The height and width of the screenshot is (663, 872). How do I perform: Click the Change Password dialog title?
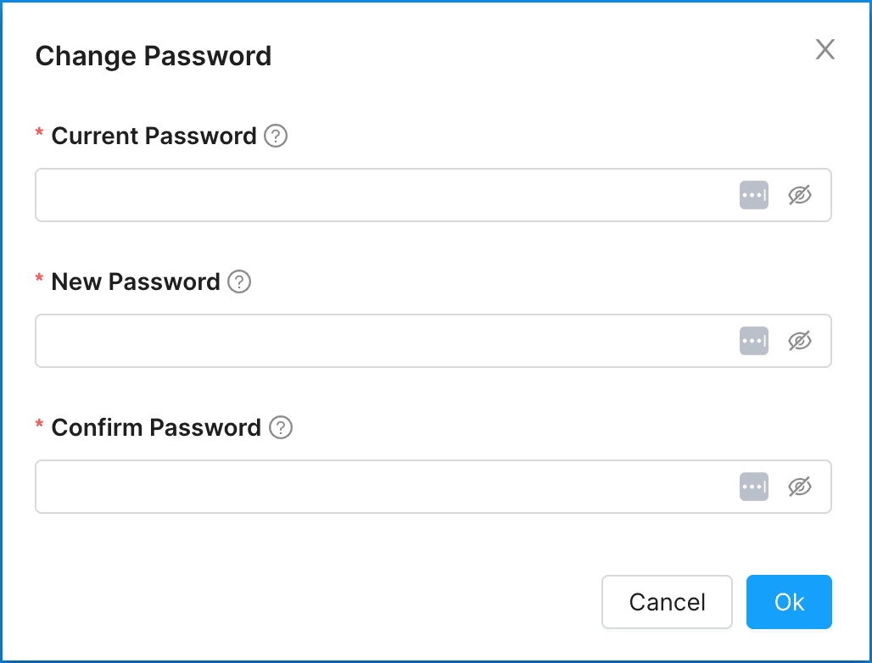tap(154, 56)
